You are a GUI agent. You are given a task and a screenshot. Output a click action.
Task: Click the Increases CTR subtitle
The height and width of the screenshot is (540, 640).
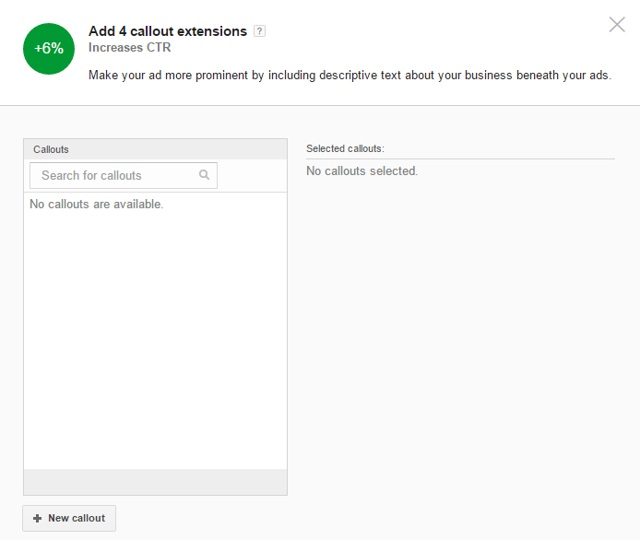(130, 47)
